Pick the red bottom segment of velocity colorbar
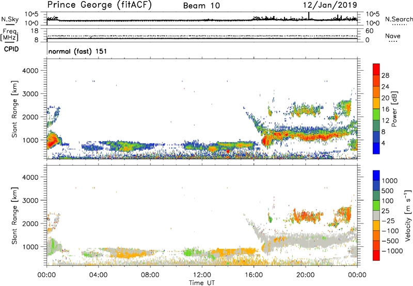This screenshot has width=413, height=286. pyautogui.click(x=376, y=256)
